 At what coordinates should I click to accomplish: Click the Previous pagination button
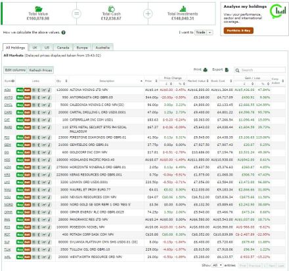coord(254,266)
